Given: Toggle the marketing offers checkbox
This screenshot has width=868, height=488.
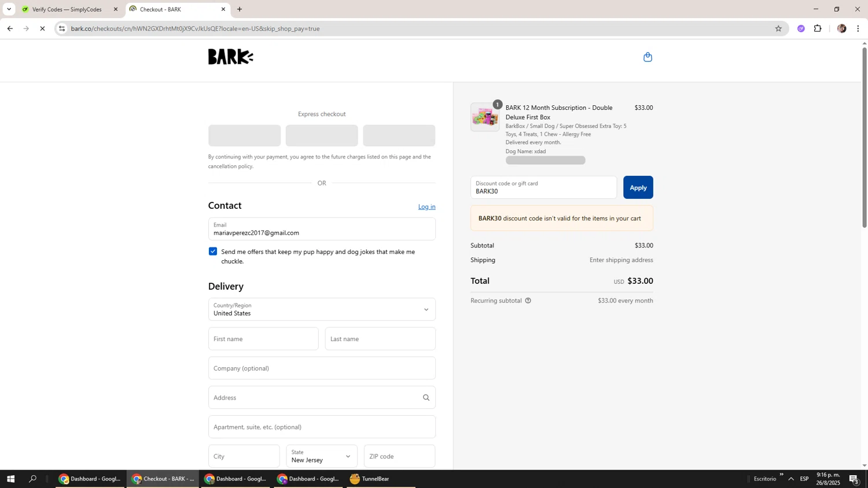Looking at the screenshot, I should (x=213, y=252).
